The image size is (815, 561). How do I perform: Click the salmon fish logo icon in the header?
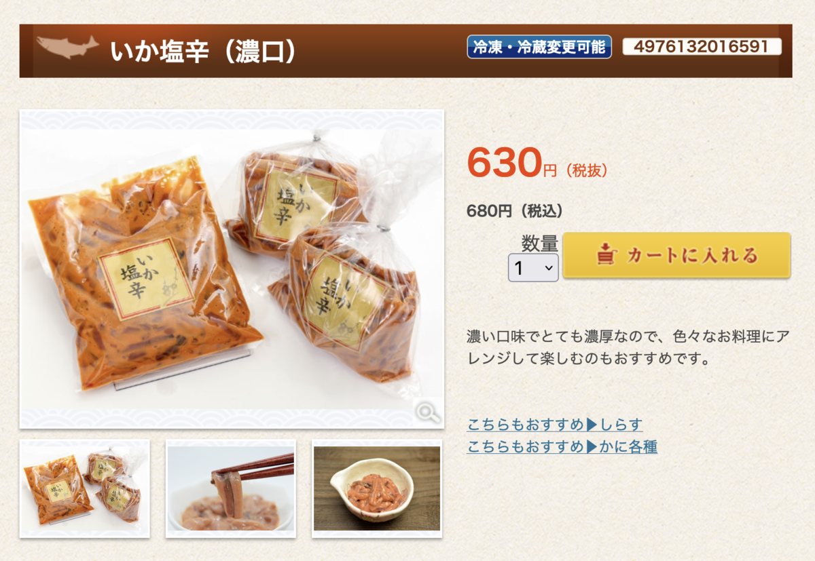[x=67, y=47]
